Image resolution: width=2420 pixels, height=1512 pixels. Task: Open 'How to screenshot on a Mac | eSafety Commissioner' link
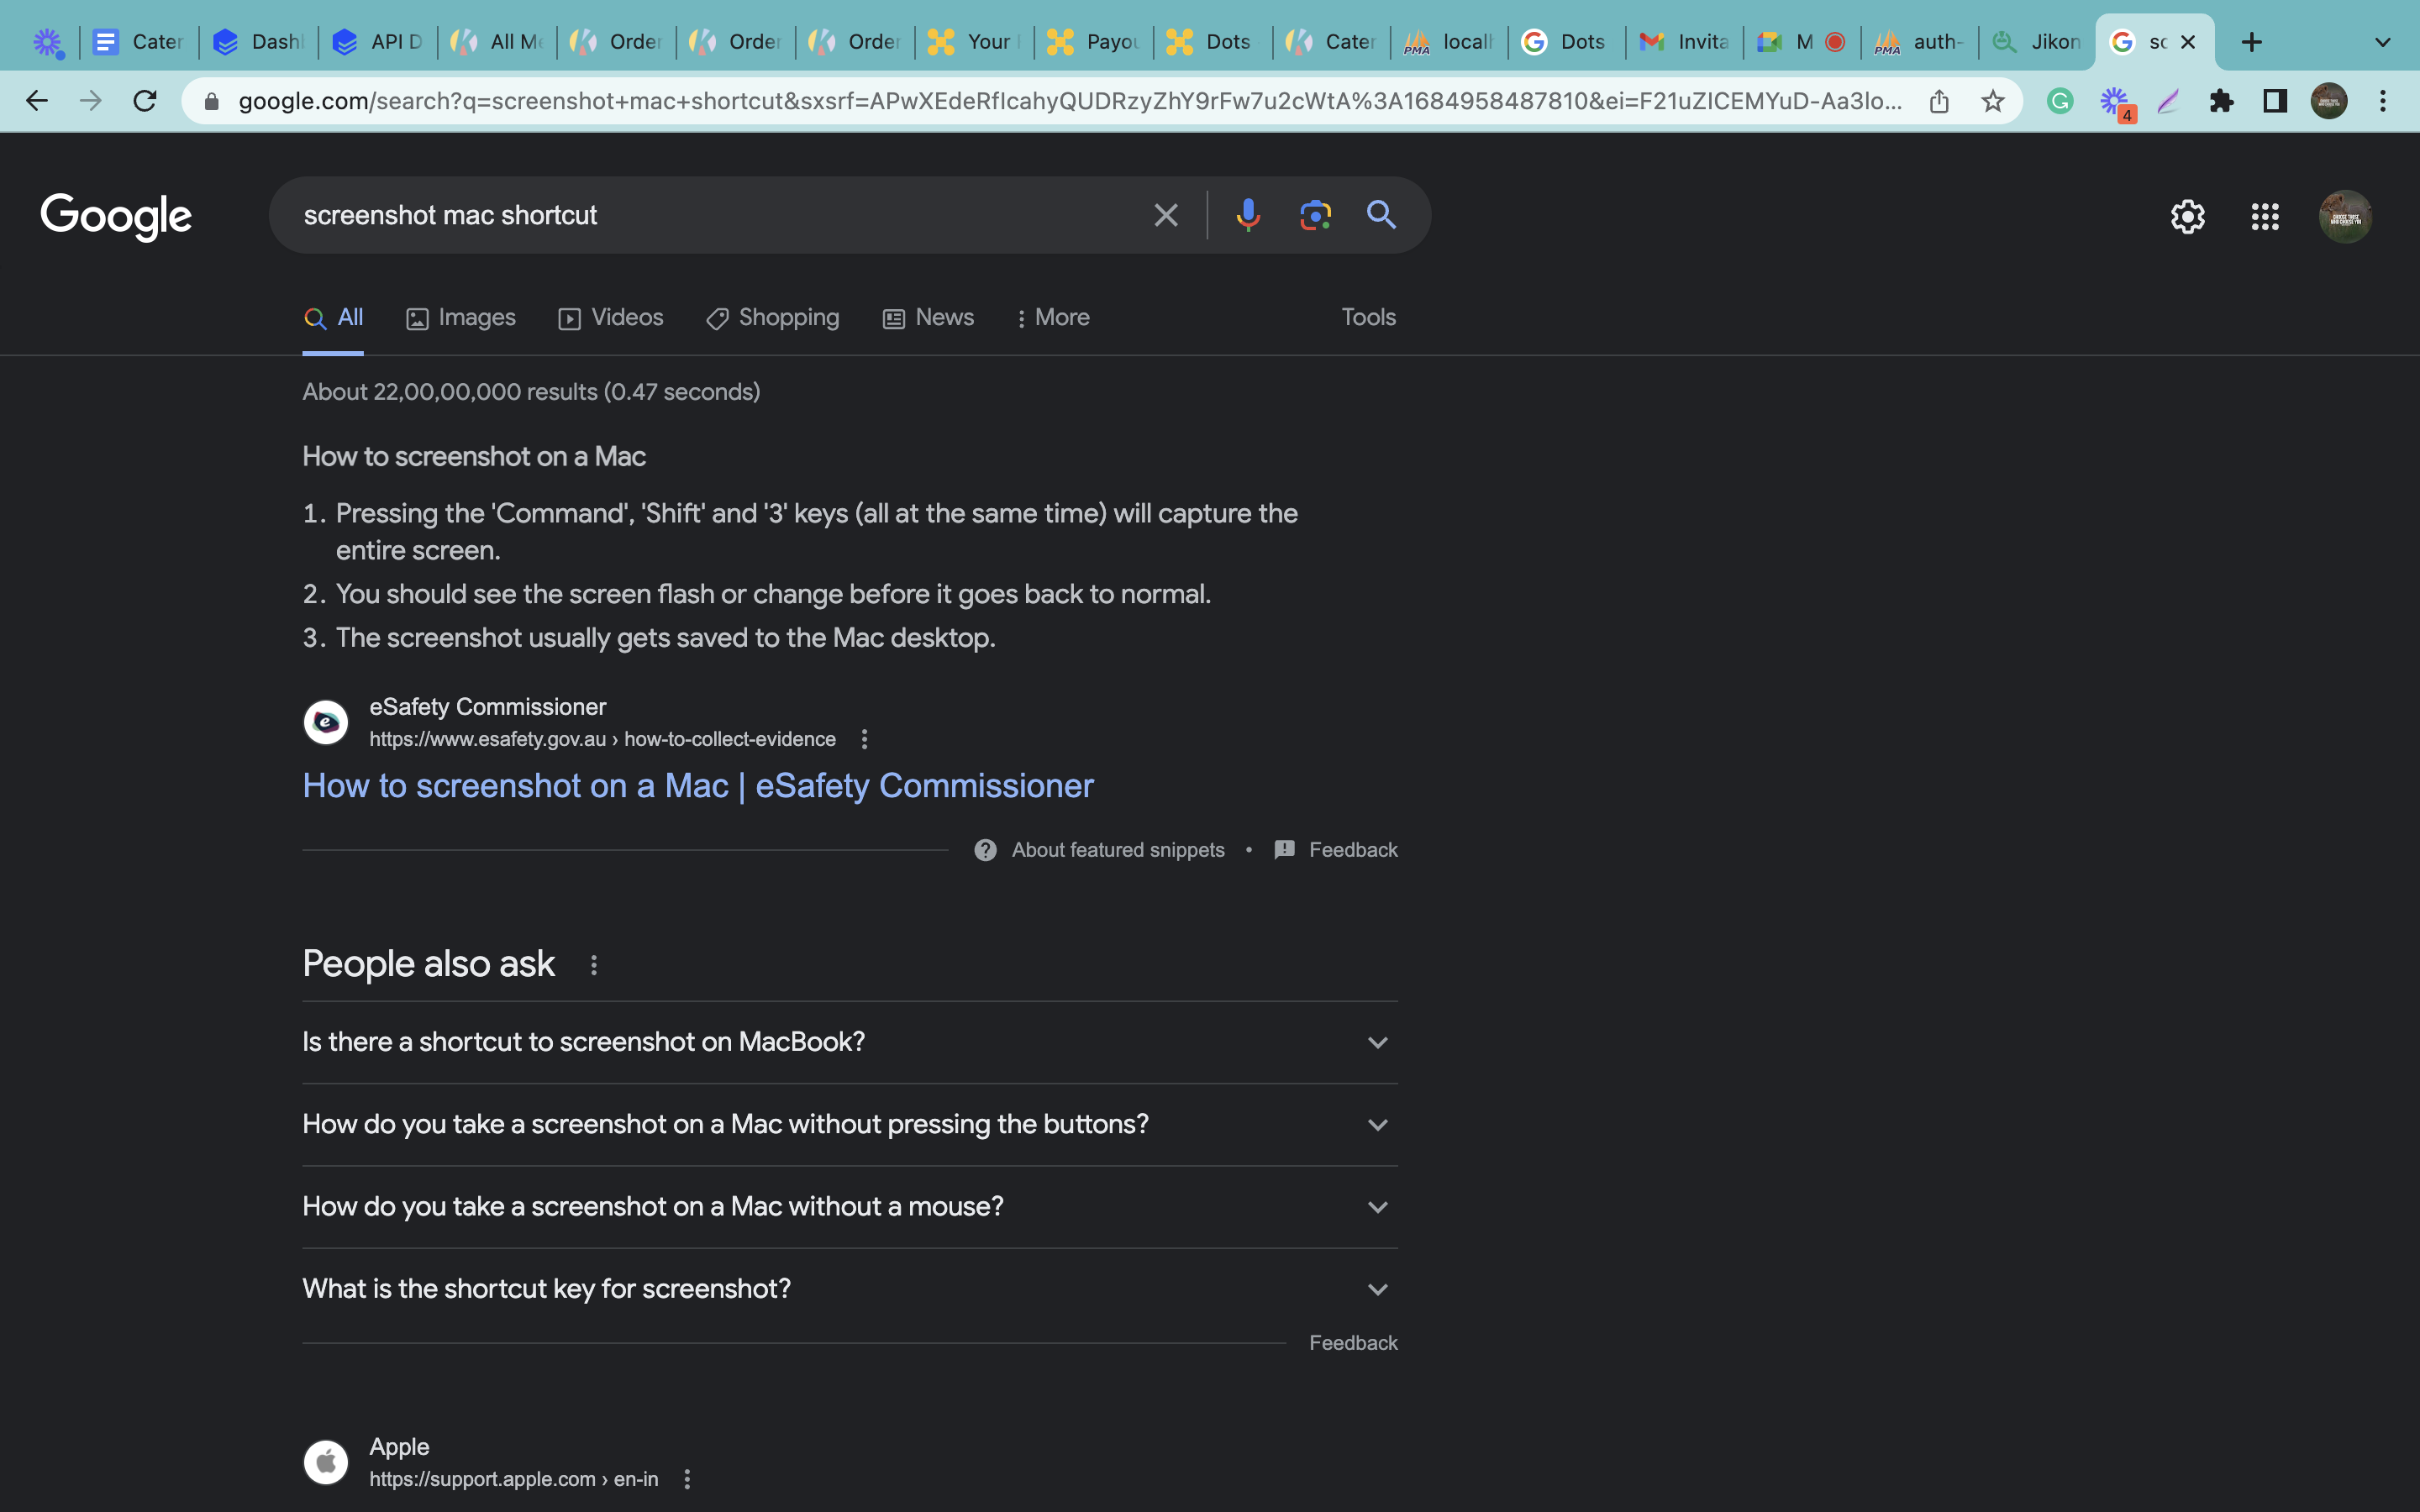click(x=698, y=786)
